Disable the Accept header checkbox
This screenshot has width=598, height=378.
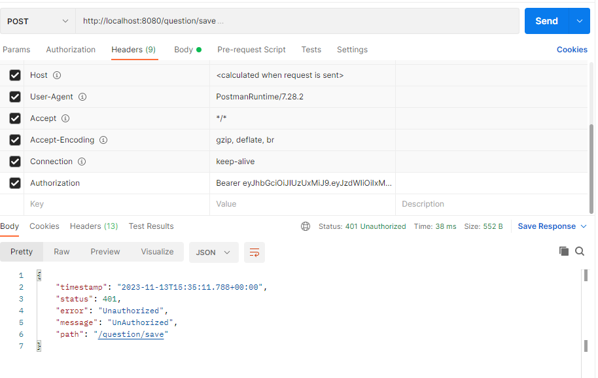tap(14, 118)
